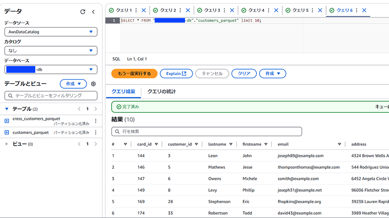
Task: Open the データベース dropdown
Action: tap(51, 70)
